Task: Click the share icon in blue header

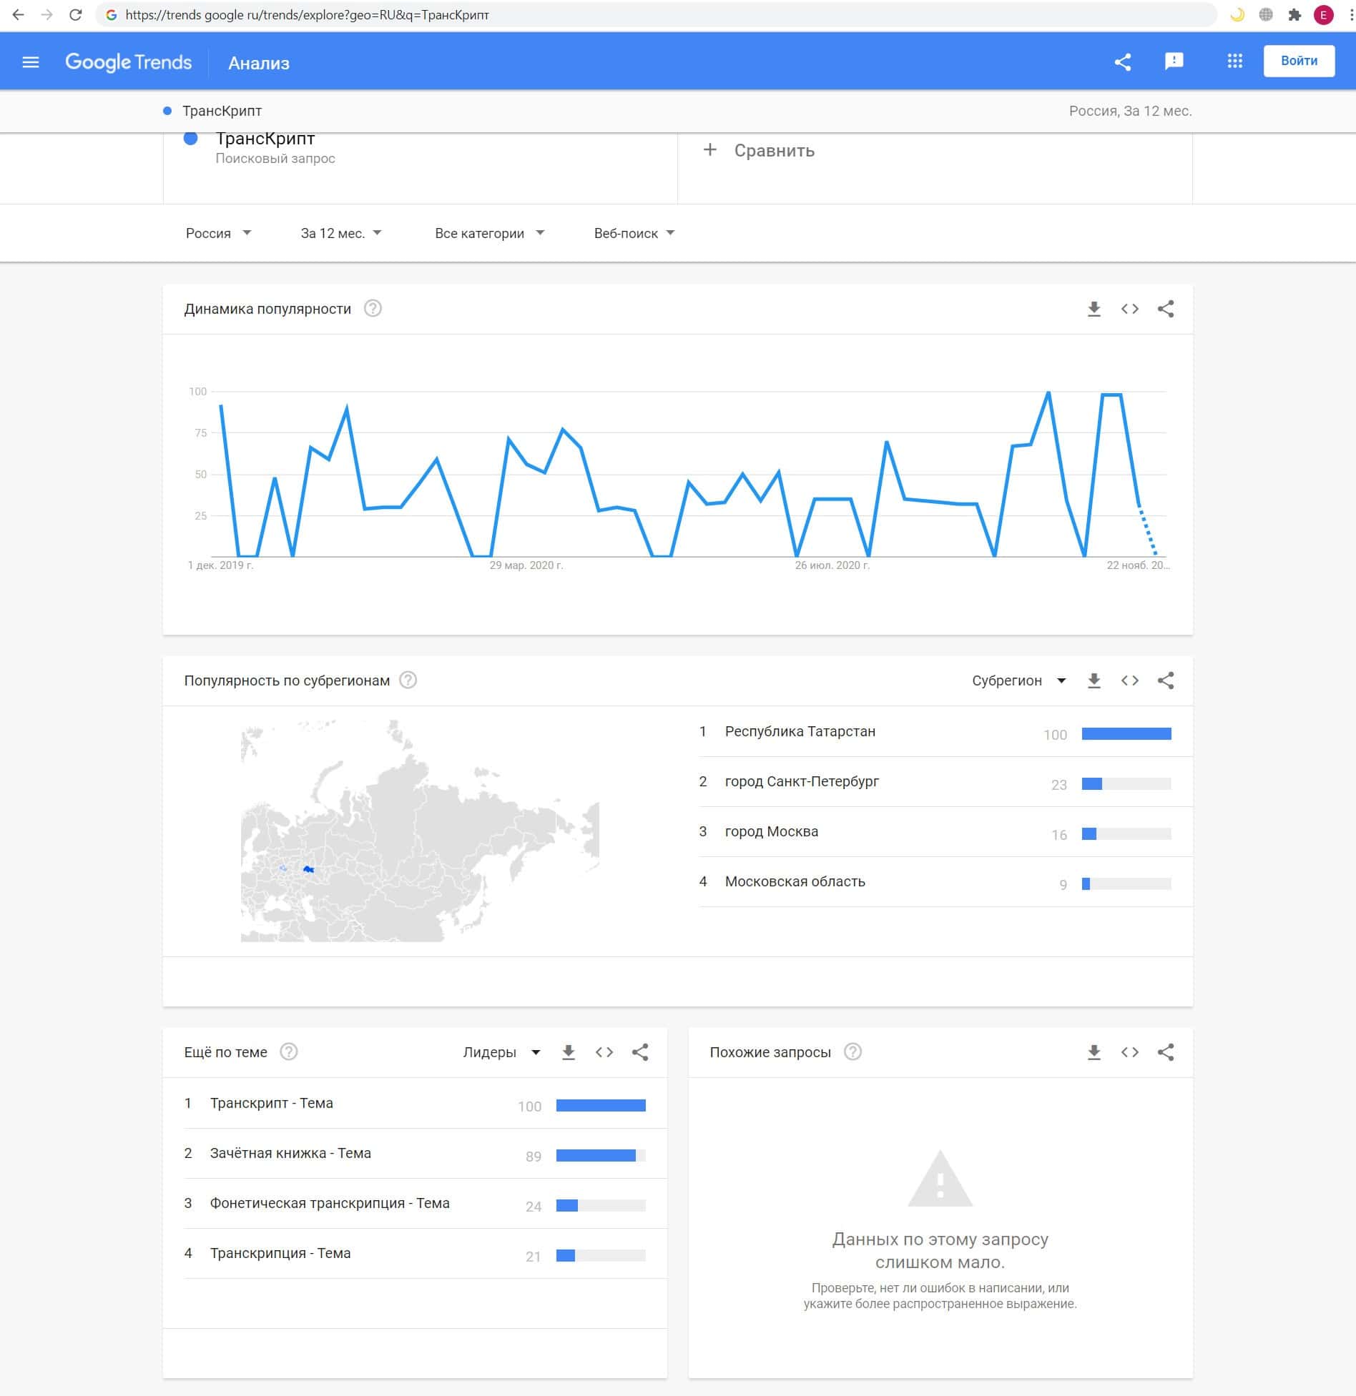Action: (x=1122, y=62)
